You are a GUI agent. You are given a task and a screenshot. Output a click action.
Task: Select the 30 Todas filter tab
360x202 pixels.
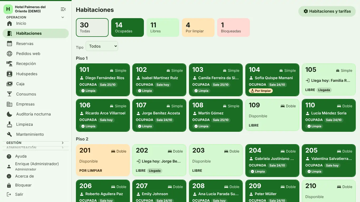[92, 27]
